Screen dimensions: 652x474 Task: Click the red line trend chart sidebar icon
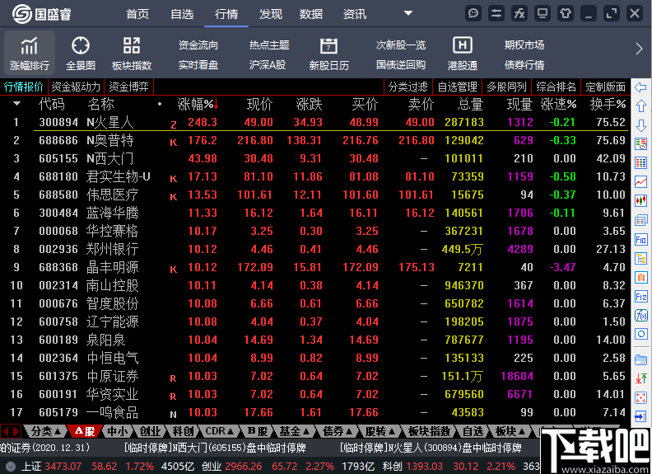(640, 181)
